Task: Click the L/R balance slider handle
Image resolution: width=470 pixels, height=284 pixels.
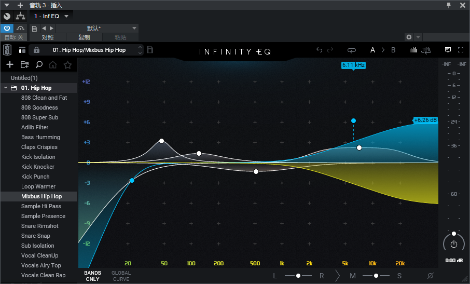Action: tap(298, 276)
